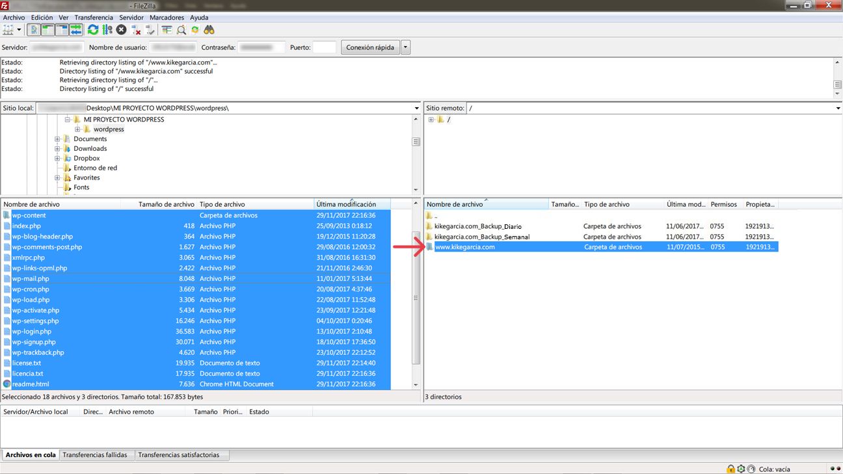Collapse the MI PROYECTO WORDPRESS tree node
This screenshot has height=474, width=843.
pyautogui.click(x=67, y=120)
